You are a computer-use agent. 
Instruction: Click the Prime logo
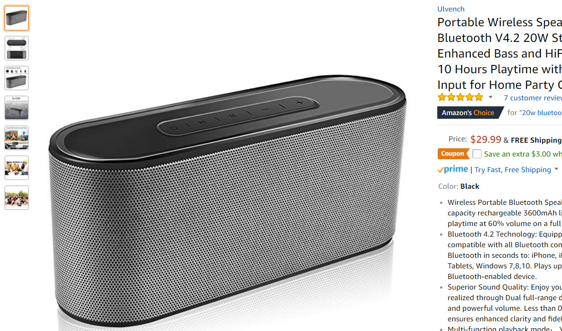tap(452, 169)
